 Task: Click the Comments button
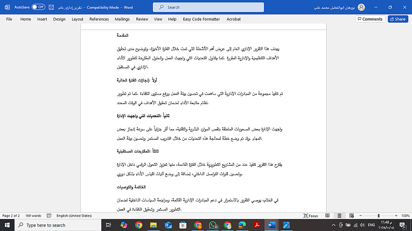(370, 19)
